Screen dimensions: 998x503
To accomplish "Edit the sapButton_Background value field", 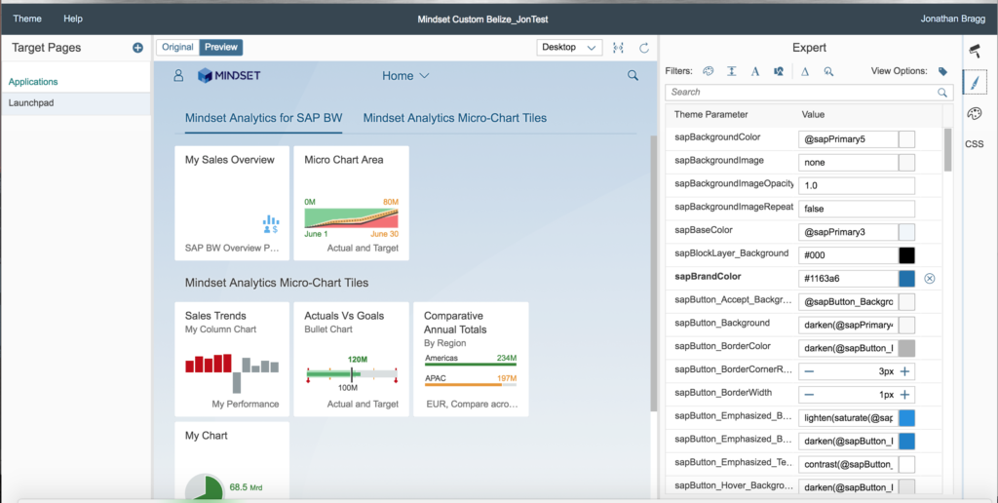I will (x=849, y=325).
